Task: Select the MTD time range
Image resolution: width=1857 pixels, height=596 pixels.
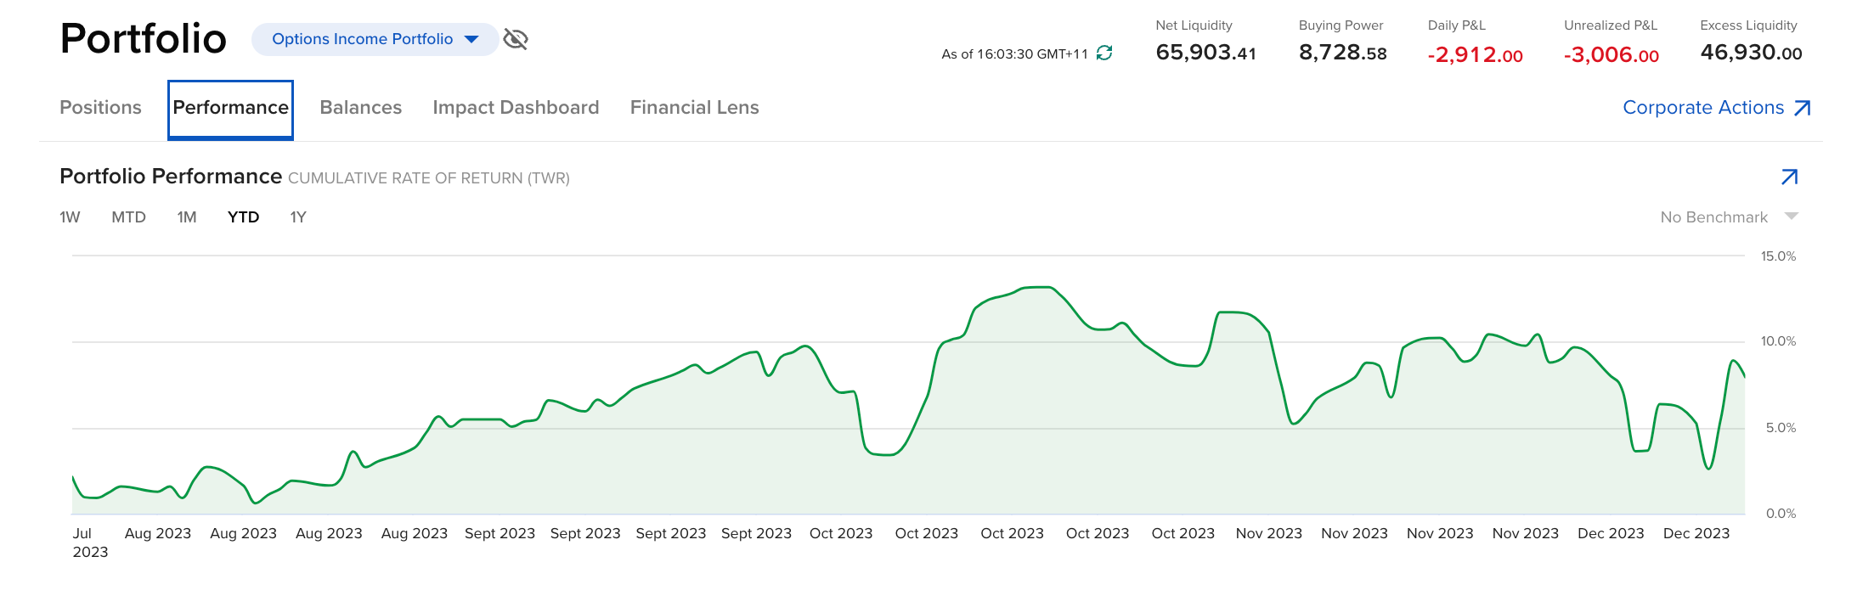Action: tap(128, 217)
